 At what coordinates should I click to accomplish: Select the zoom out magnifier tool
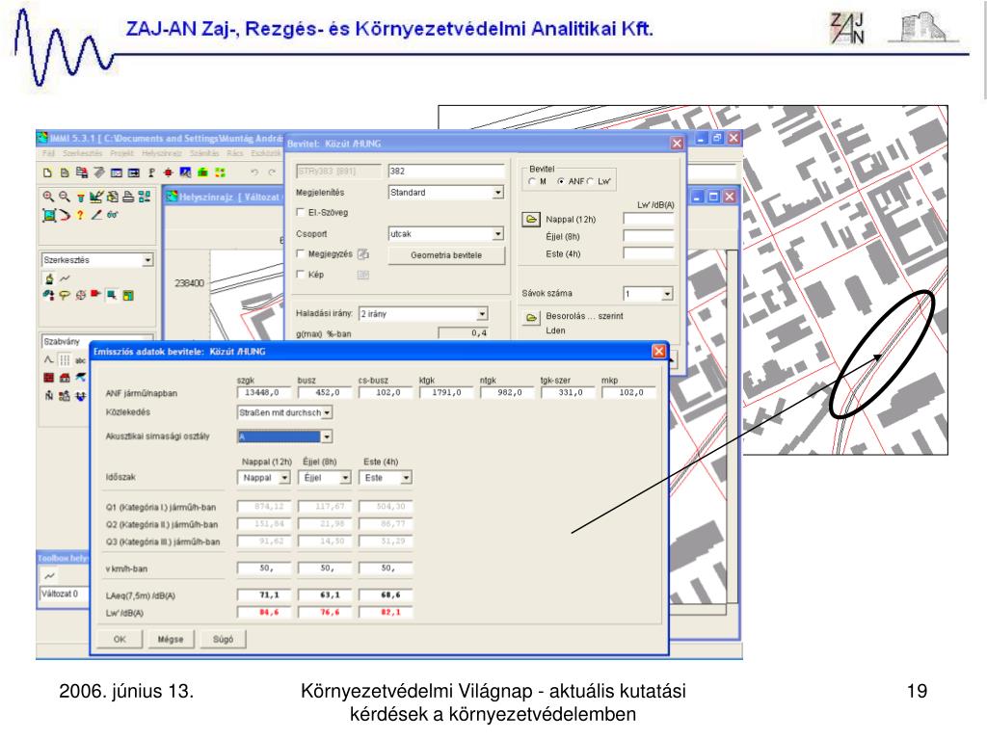coord(65,197)
